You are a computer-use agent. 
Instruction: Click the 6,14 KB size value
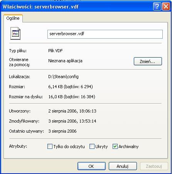[56, 87]
